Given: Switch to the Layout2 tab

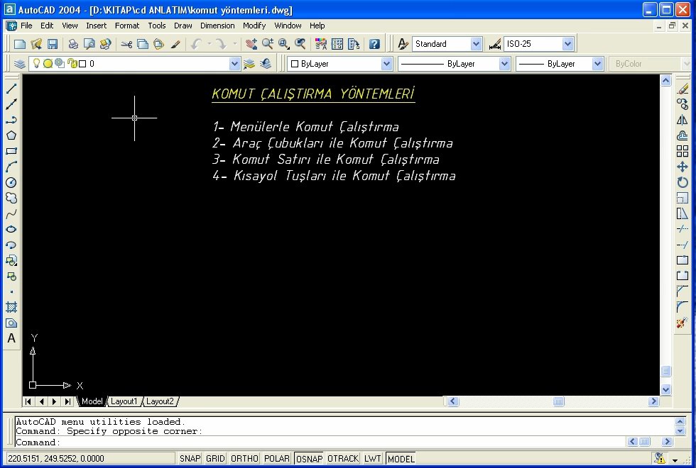Looking at the screenshot, I should pos(160,401).
